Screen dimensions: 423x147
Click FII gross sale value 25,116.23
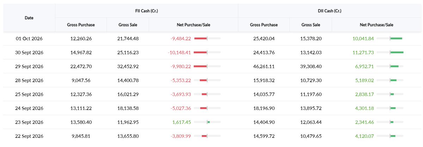128,53
